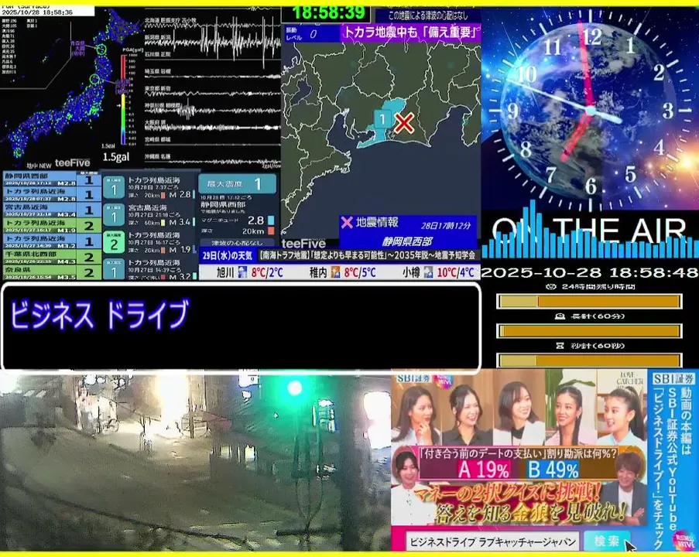The height and width of the screenshot is (557, 699).
Task: Click the 29日(水)の天気 label
Action: point(227,255)
